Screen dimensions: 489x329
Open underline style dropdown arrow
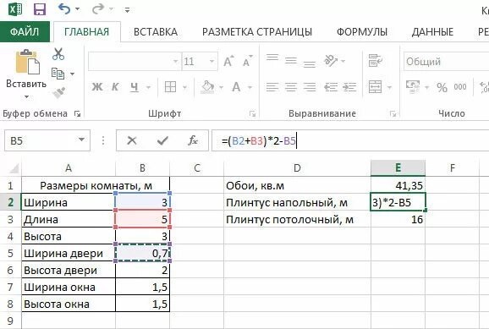pos(148,87)
